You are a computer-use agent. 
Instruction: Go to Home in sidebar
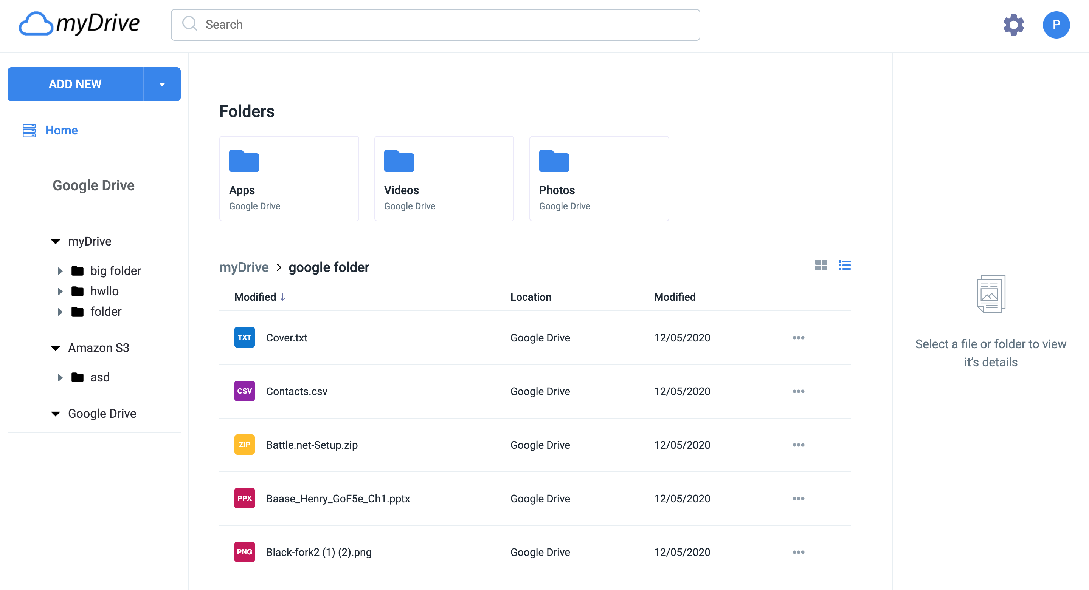pos(61,130)
